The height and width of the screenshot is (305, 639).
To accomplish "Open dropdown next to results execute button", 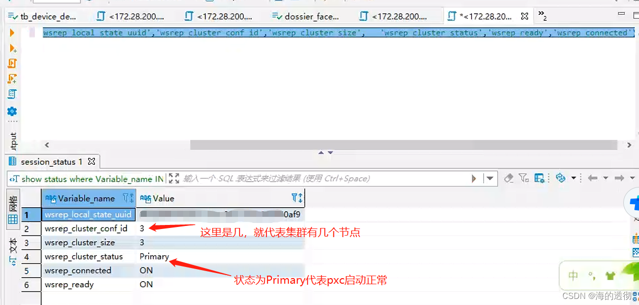I will 489,178.
